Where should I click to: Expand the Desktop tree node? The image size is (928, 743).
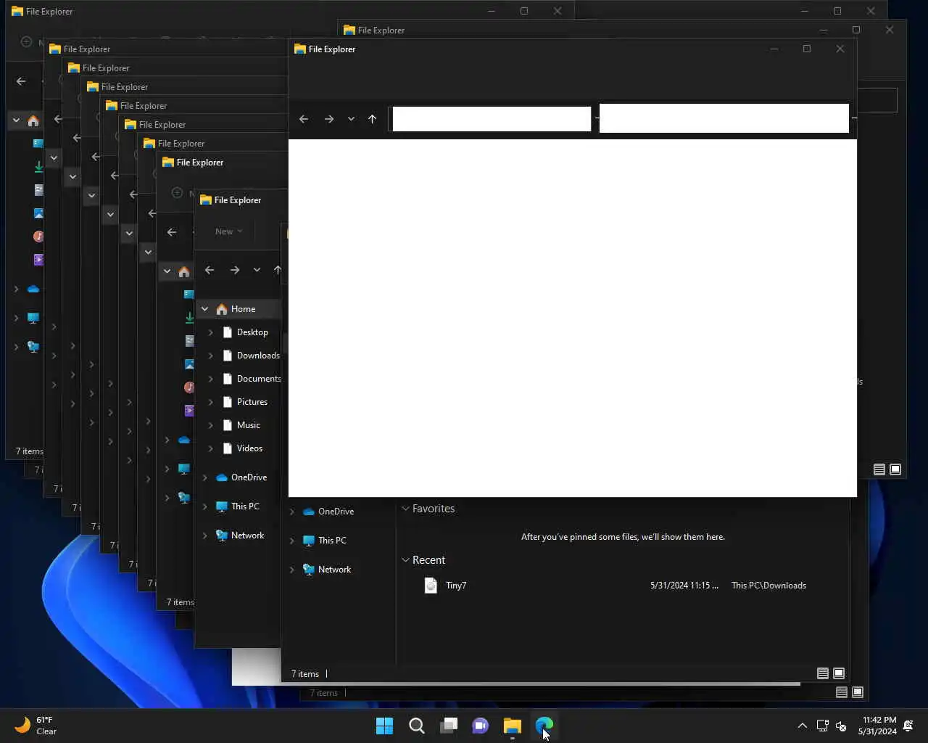(211, 332)
